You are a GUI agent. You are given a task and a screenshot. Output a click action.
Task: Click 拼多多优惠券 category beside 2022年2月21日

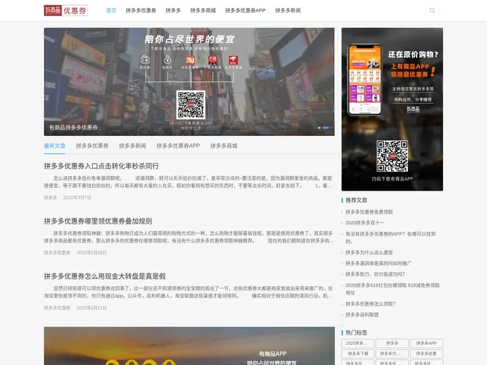(x=57, y=308)
